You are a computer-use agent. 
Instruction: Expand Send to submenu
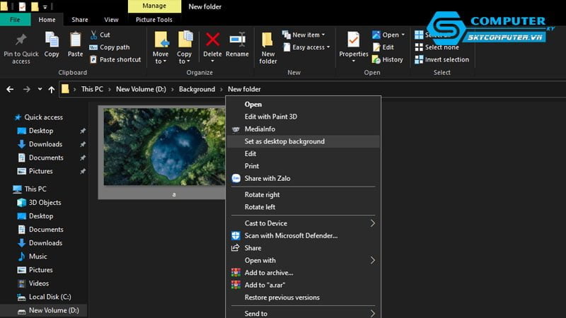point(373,314)
